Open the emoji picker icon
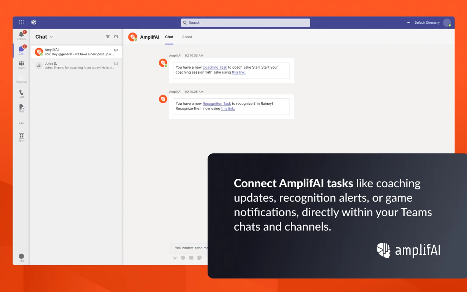 click(x=183, y=258)
